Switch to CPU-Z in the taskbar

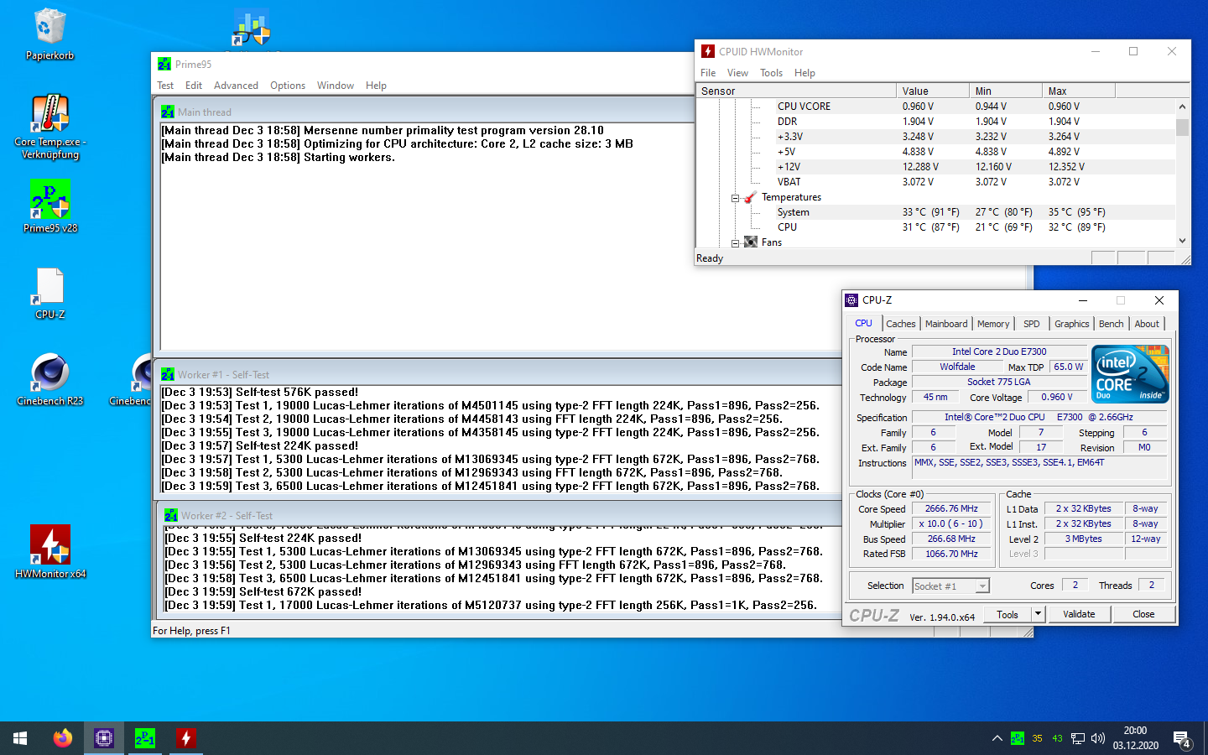click(x=103, y=738)
